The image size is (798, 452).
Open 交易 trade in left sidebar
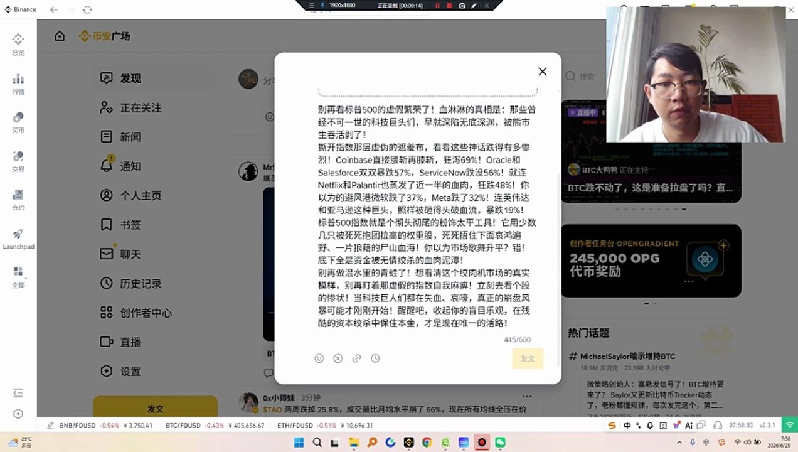pos(18,161)
